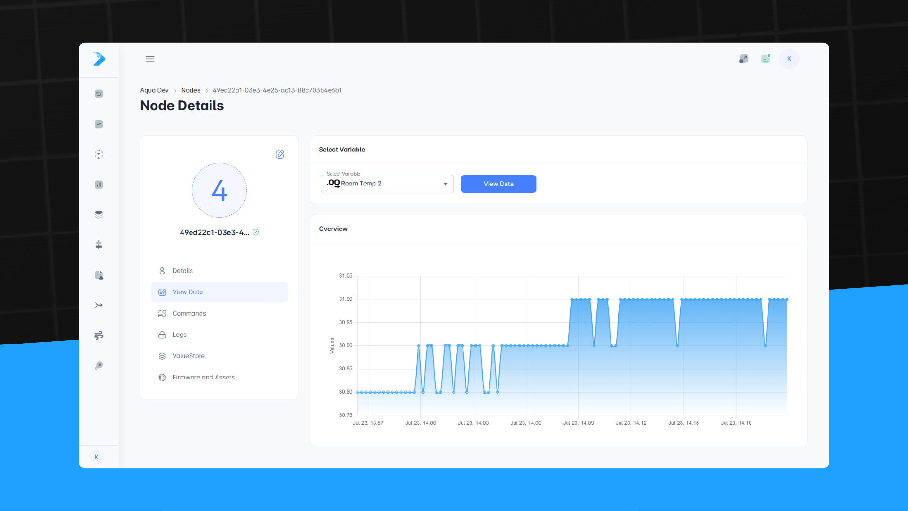Click the hamburger menu icon
Viewport: 908px width, 511px height.
150,59
